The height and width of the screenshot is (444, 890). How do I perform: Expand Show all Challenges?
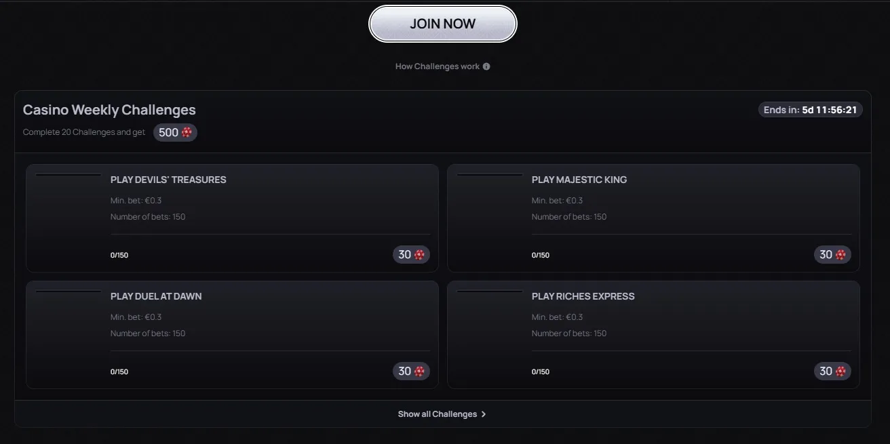point(438,413)
